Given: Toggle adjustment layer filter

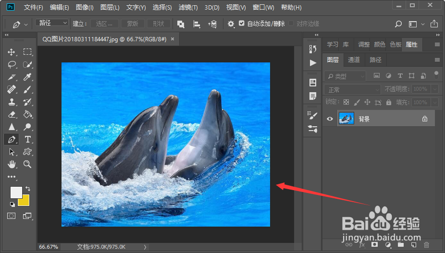Looking at the screenshot, I should tap(388, 75).
